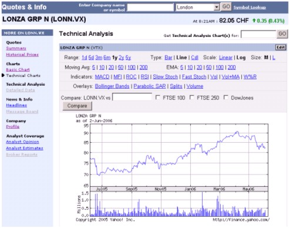Overlay Volume on the chart
The image size is (289, 228).
(195, 86)
